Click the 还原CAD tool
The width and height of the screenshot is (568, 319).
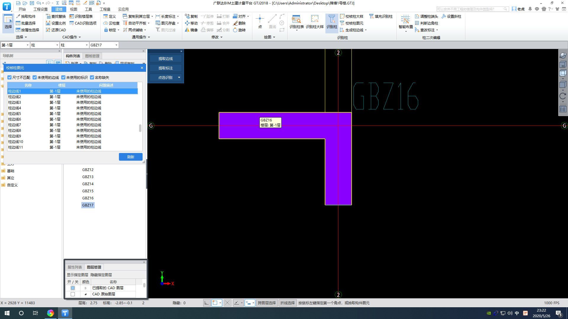coord(56,30)
